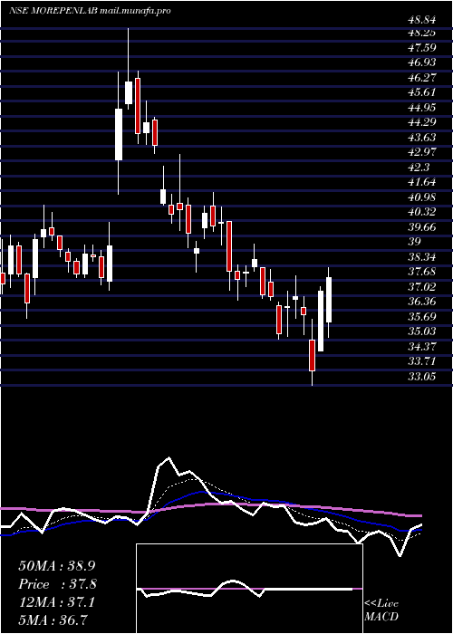Screen dimensions: 453x634
Task: Click the lowest red candlestick near 33.71
Action: pos(313,355)
